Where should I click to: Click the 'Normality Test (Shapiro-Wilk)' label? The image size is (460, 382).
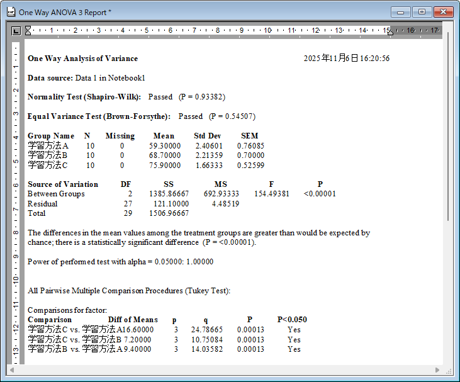[84, 97]
